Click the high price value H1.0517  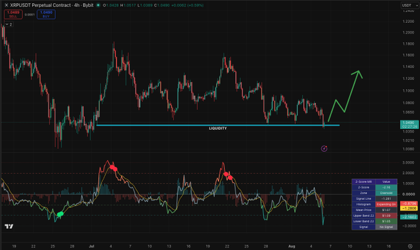click(128, 6)
